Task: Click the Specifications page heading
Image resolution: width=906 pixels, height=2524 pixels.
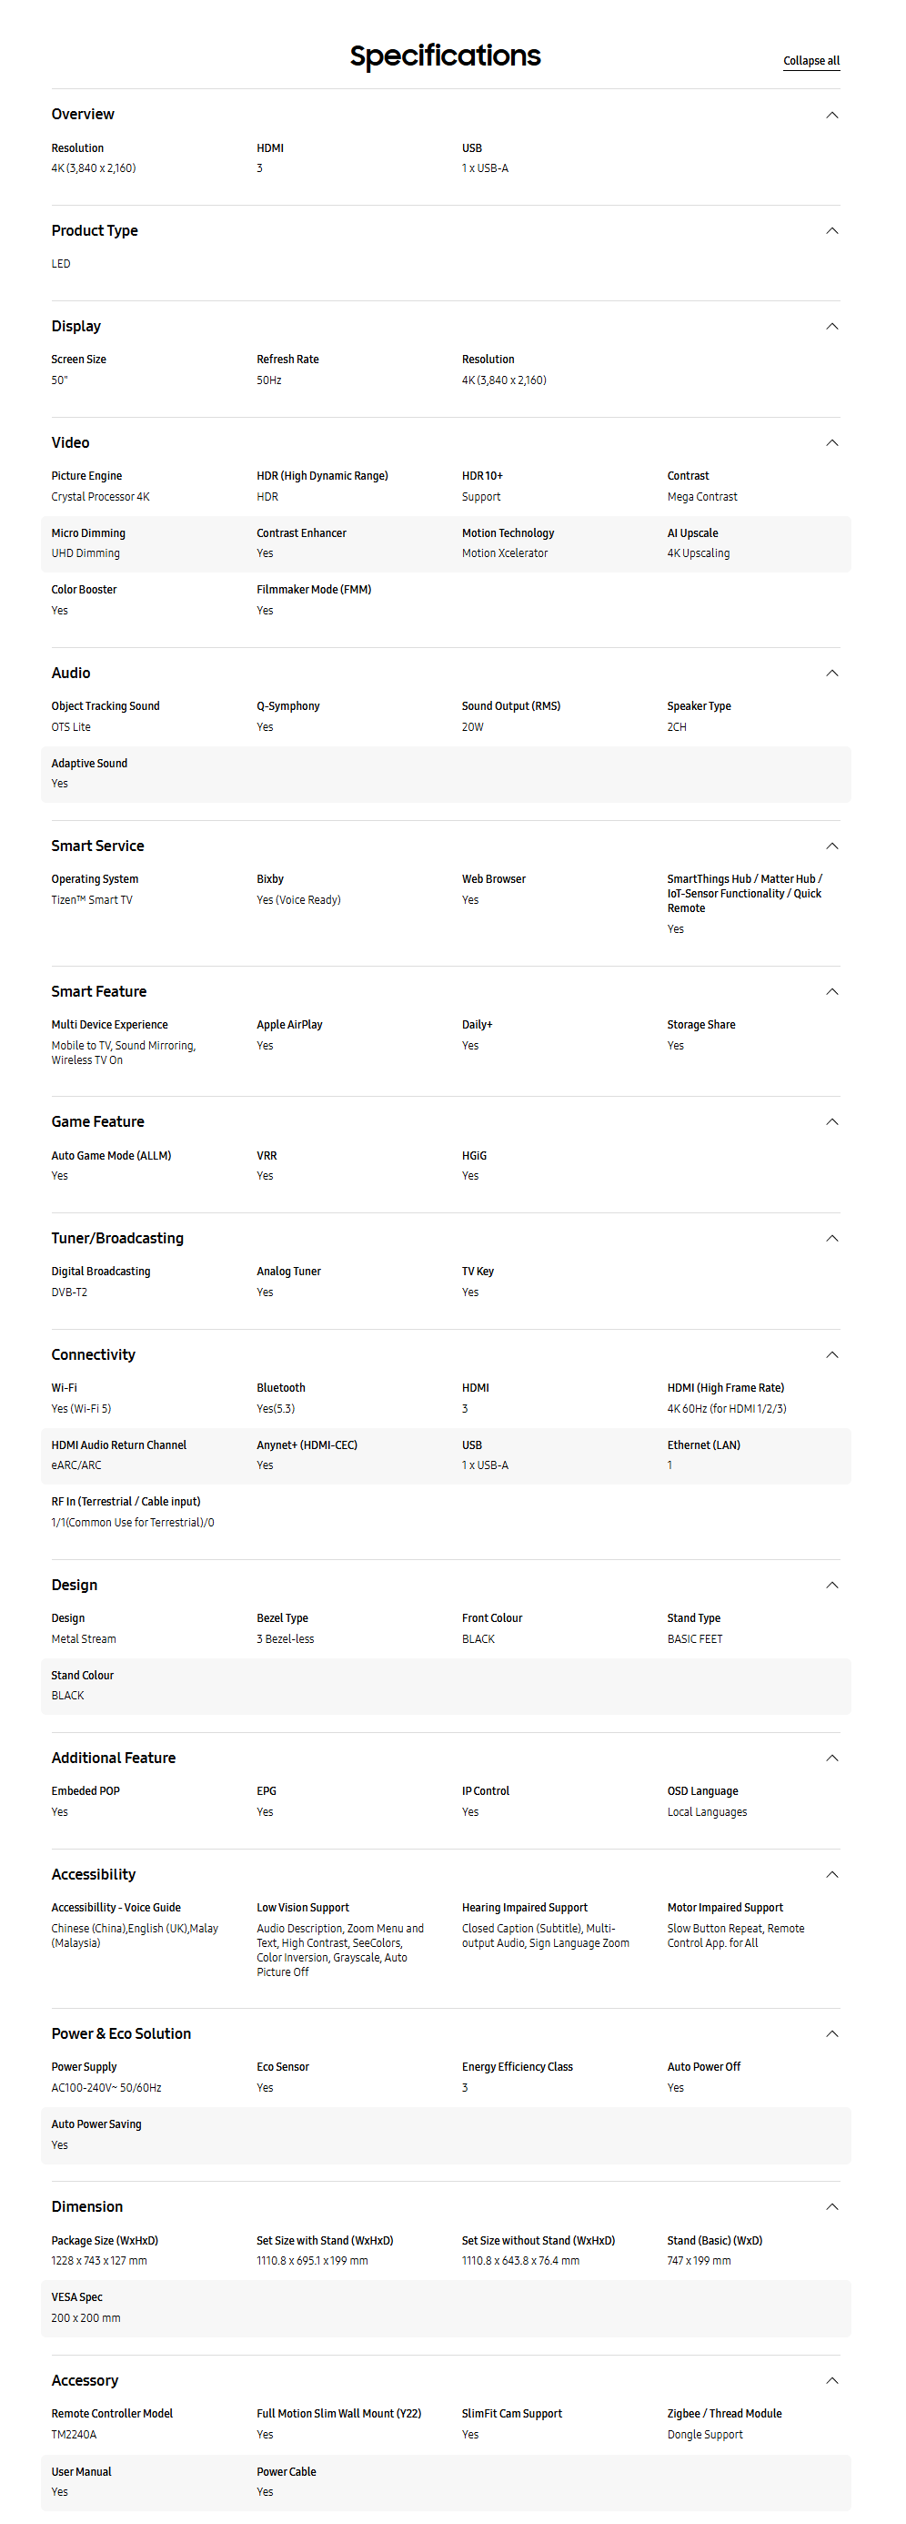Action: click(446, 56)
